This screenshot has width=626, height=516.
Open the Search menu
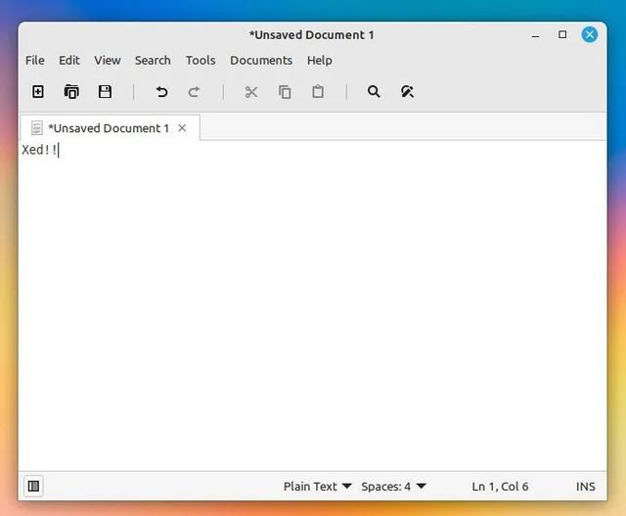click(x=153, y=61)
